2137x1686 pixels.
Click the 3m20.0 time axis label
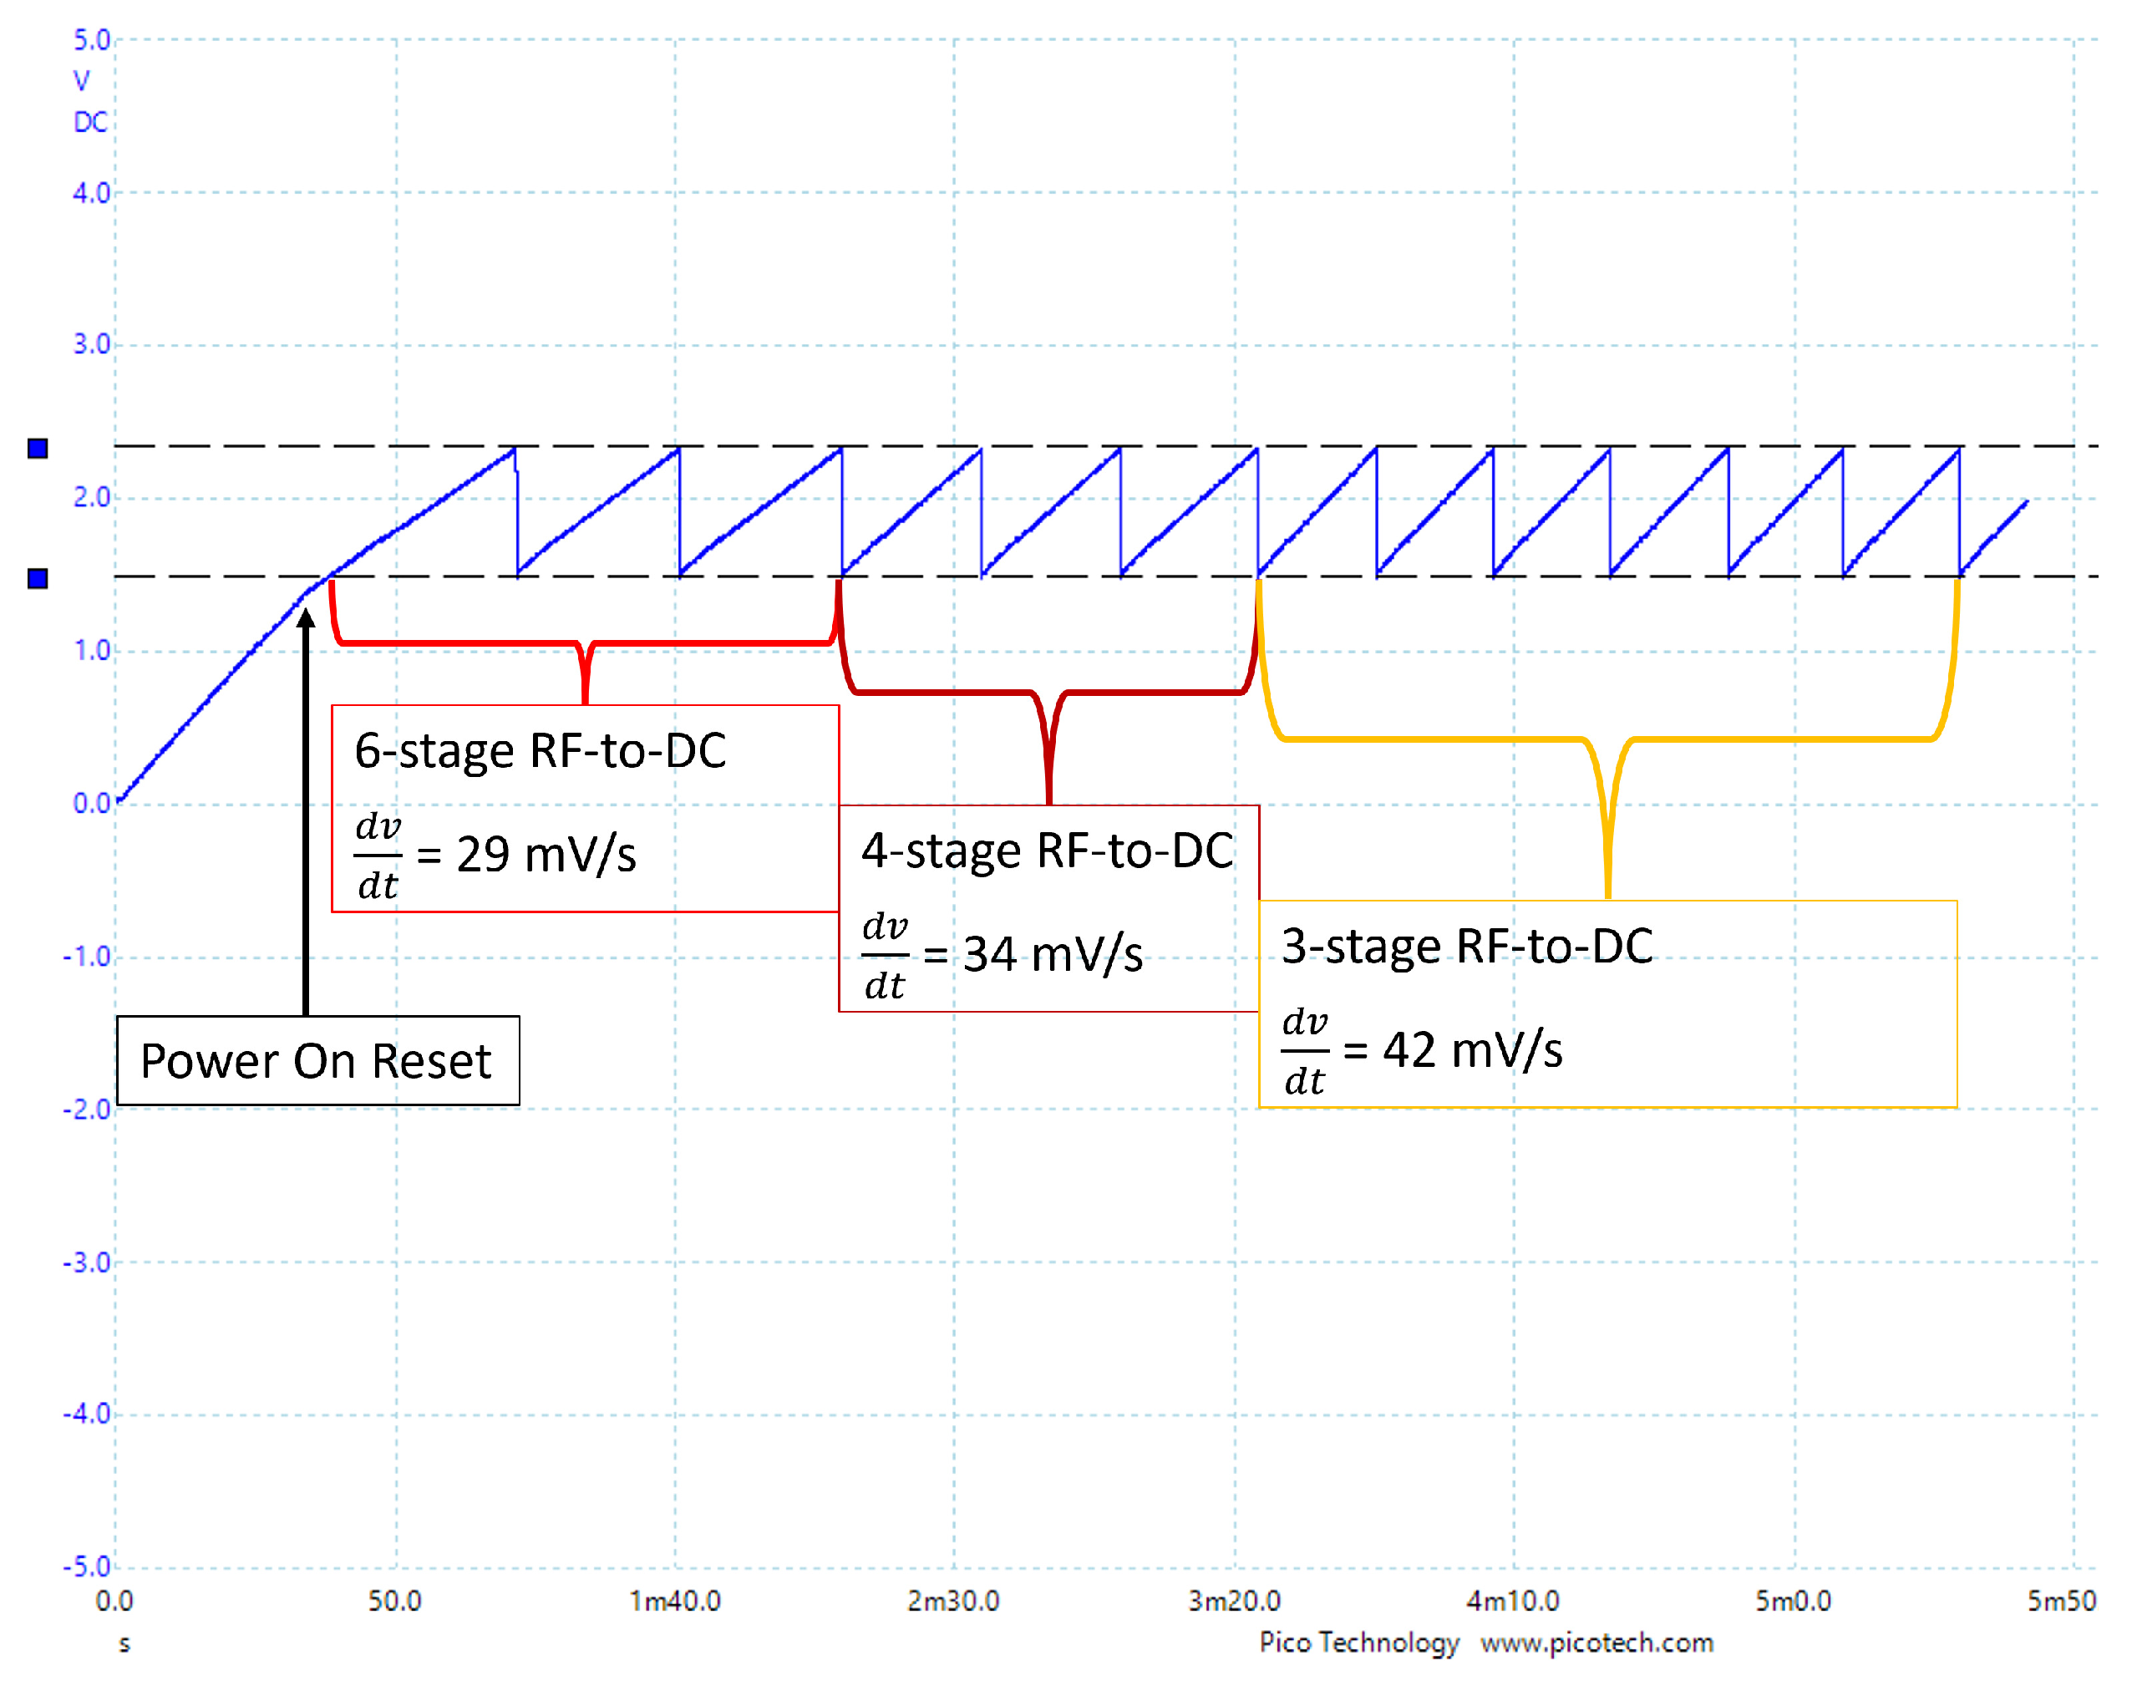1234,1601
